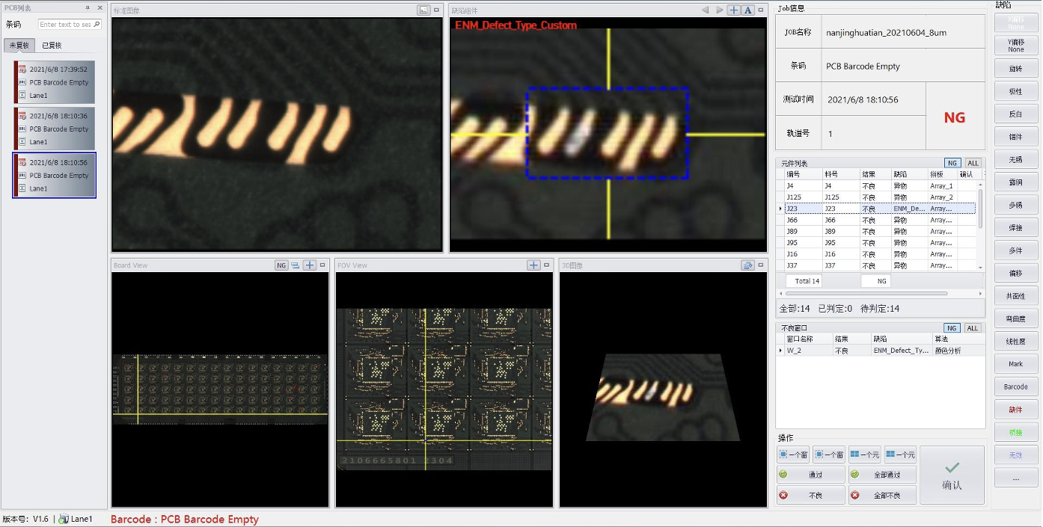Viewport: 1043px width, 527px height.
Task: Choose the 旋转 defect type
Action: [1015, 69]
